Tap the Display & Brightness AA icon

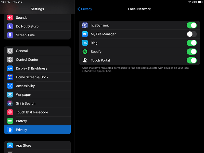coord(10,68)
